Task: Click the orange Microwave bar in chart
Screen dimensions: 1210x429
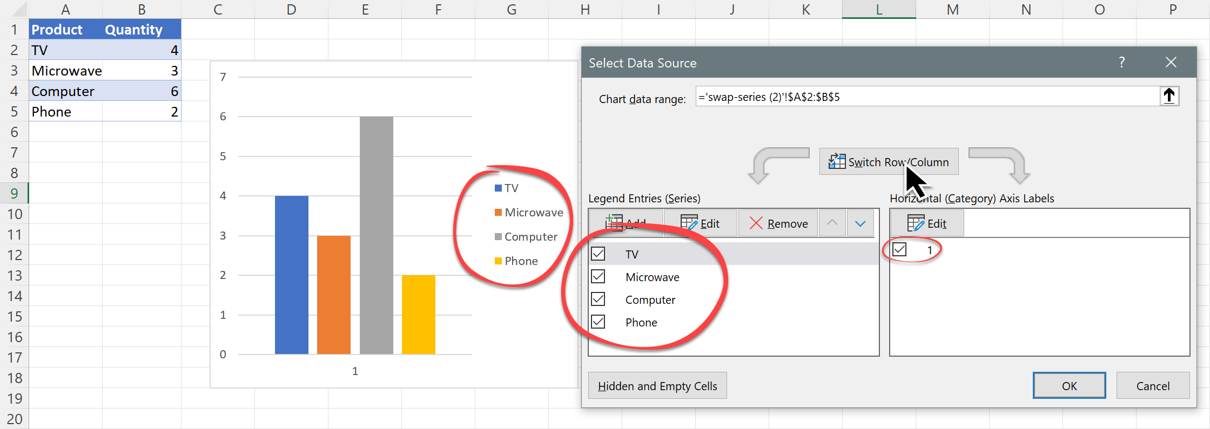Action: pyautogui.click(x=334, y=295)
